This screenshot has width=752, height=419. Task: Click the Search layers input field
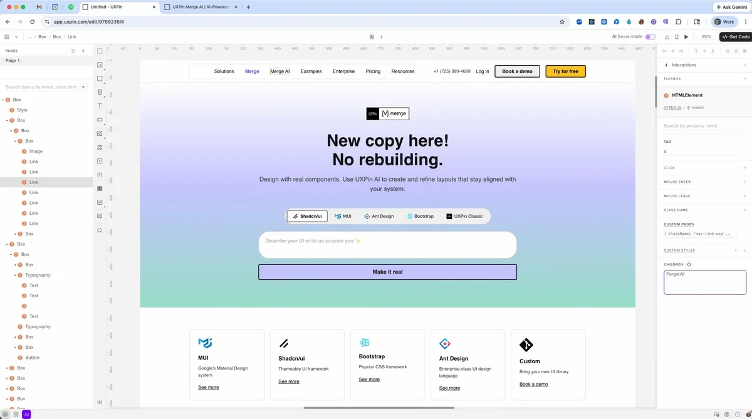(x=41, y=87)
